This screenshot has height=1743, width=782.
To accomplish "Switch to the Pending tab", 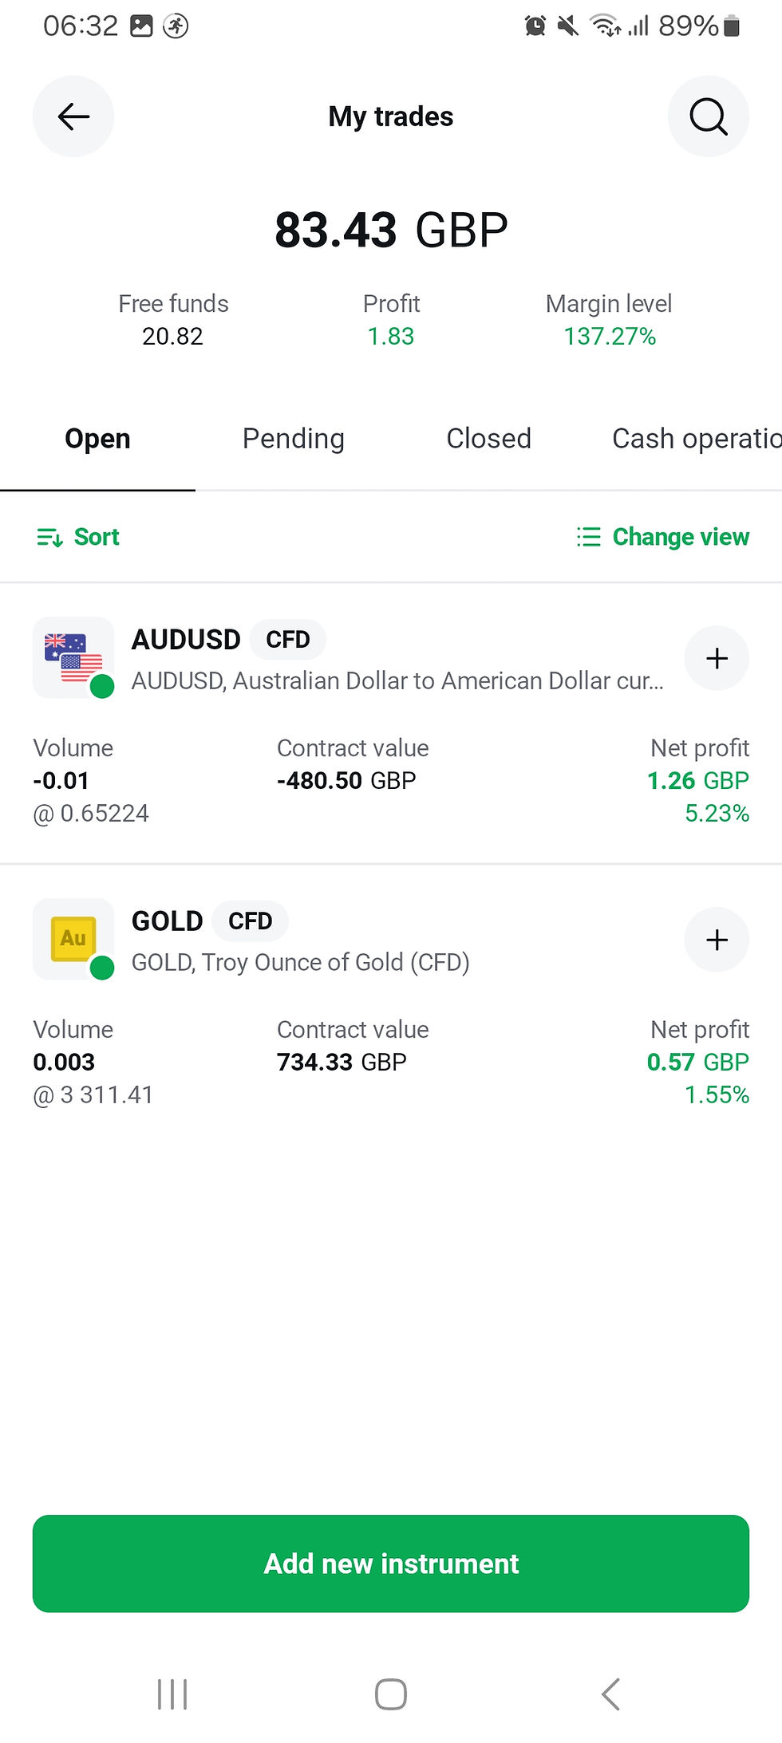I will (294, 439).
